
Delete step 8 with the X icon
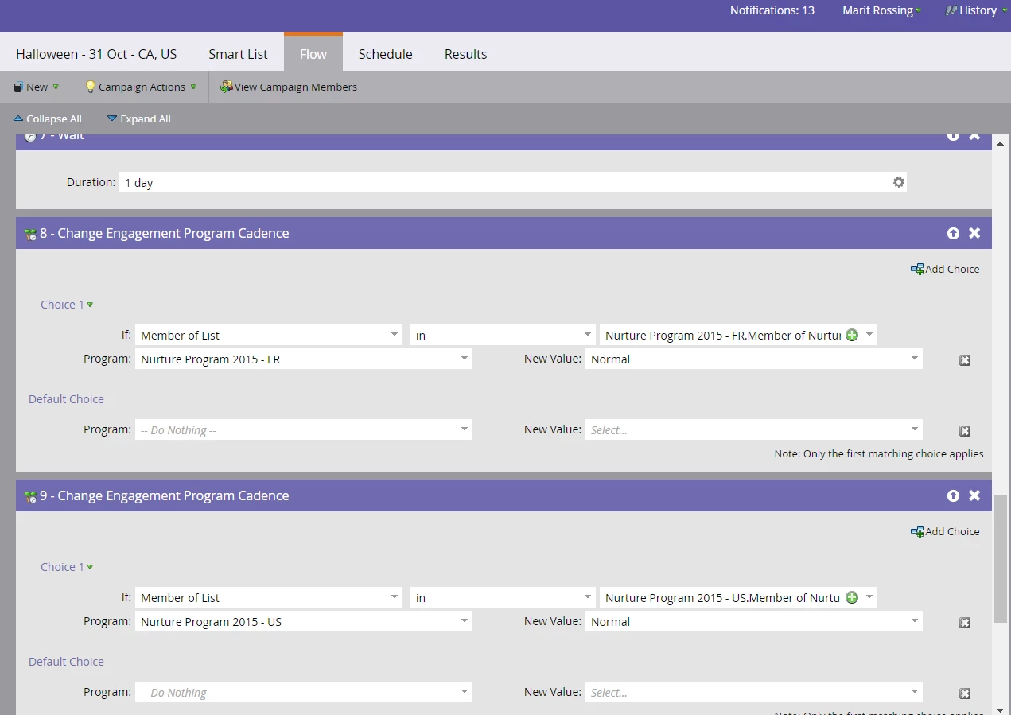[x=974, y=233]
